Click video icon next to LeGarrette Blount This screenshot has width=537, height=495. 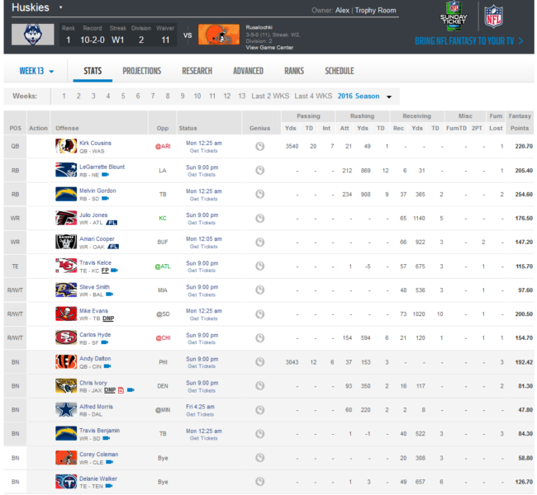click(105, 175)
